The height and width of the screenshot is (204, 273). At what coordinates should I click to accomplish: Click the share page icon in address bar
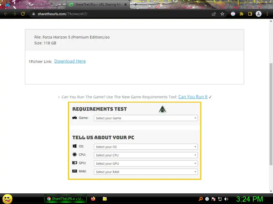coord(214,14)
